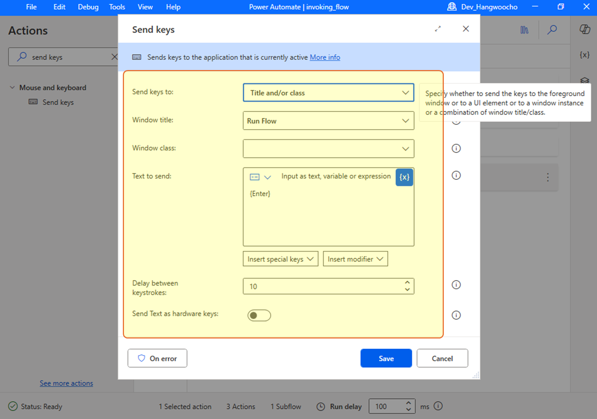
Task: Click the On error button
Action: click(157, 358)
